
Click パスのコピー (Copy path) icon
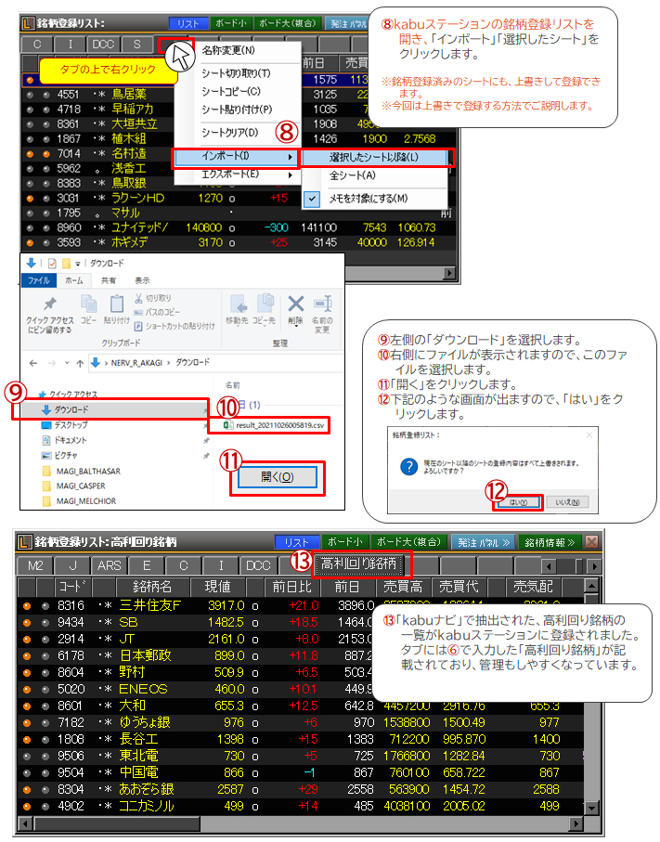(138, 312)
